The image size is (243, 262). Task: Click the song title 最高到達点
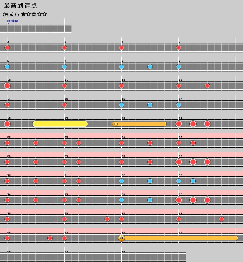21,6
